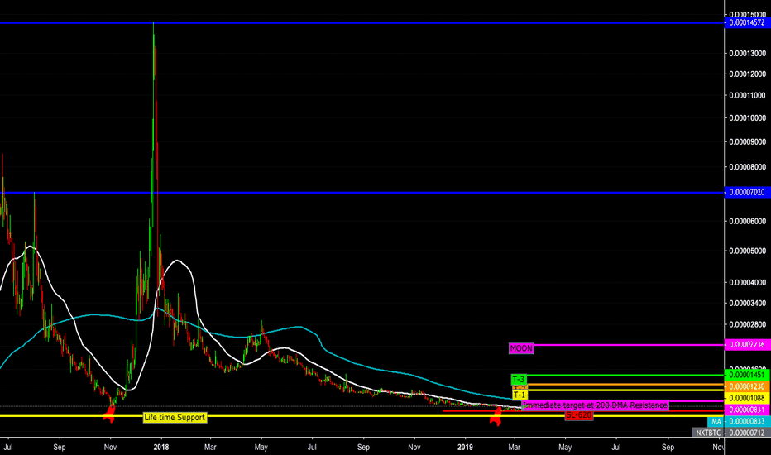The image size is (771, 455).
Task: Click the 0.00005000 price axis value
Action: pyautogui.click(x=747, y=251)
